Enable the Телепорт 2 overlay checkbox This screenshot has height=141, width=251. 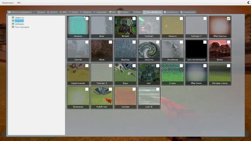205,18
